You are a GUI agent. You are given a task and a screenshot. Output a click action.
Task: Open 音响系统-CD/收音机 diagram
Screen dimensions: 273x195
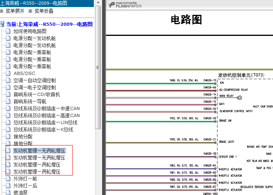coord(36,94)
